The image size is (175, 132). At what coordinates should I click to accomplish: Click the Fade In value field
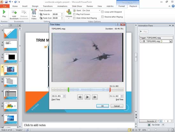click(57, 14)
